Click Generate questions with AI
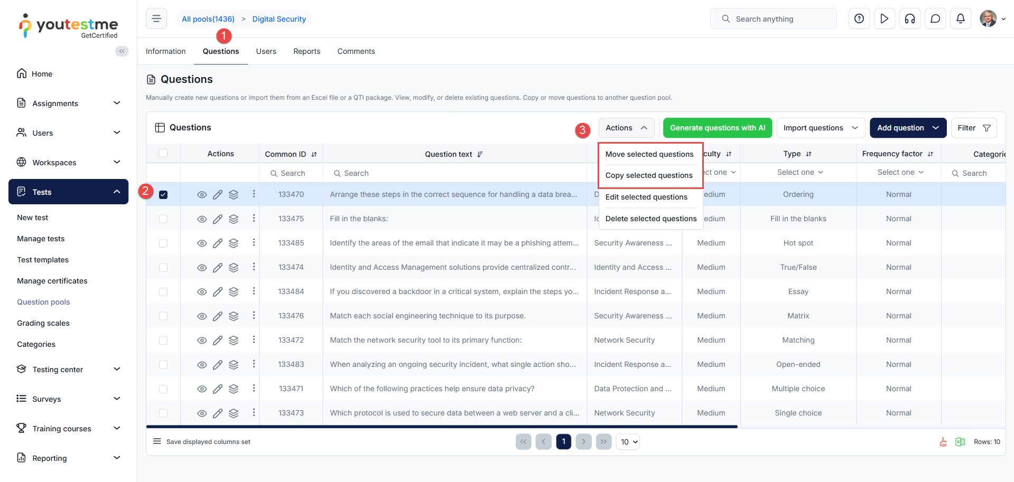Screen dimensions: 1014x482 (x=717, y=128)
